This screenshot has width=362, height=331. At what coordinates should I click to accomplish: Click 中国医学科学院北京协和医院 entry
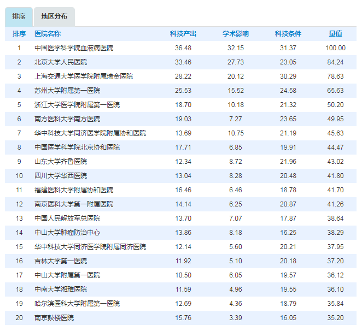[x=77, y=147]
